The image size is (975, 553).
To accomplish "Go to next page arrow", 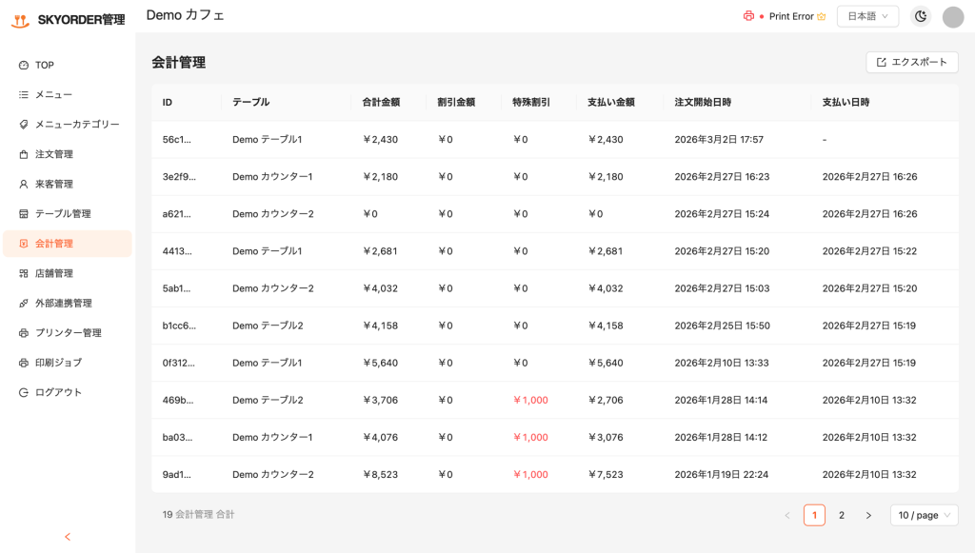I will [868, 515].
